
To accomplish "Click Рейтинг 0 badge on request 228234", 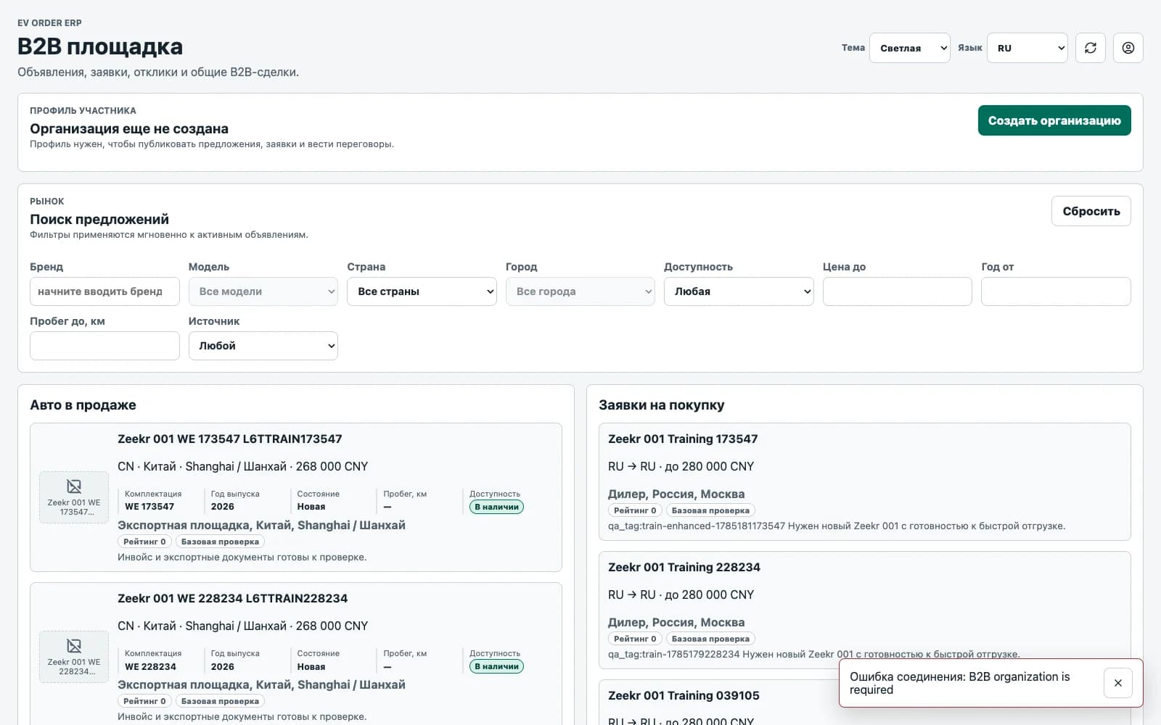I will 635,639.
